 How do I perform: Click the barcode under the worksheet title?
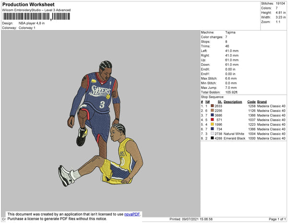pyautogui.click(x=36, y=16)
